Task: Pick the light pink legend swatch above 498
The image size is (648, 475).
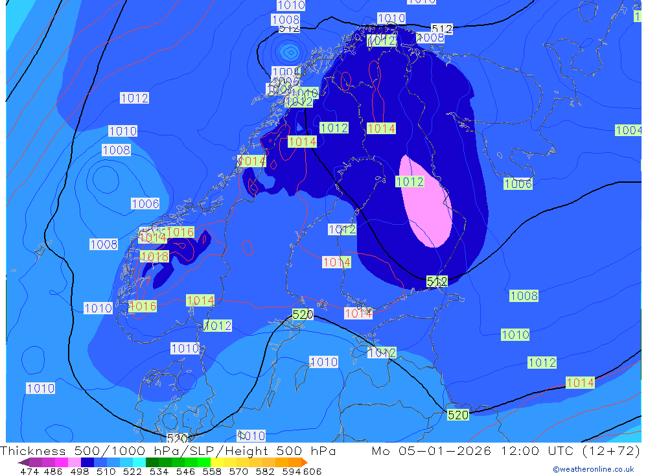Action: point(75,462)
